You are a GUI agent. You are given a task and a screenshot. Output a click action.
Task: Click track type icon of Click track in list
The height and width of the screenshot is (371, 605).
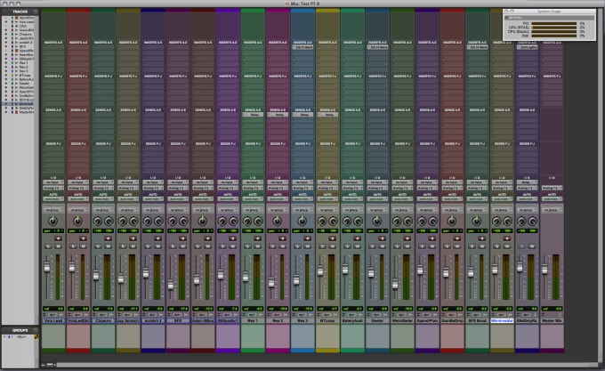tap(17, 26)
